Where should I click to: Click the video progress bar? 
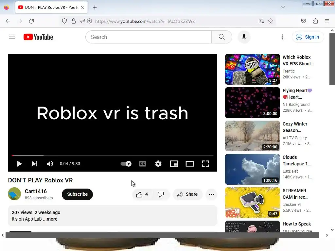(x=113, y=155)
